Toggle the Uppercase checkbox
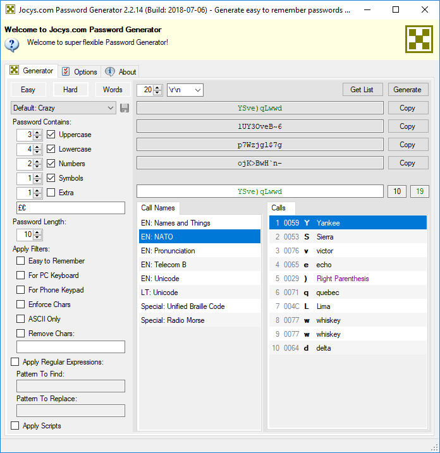The height and width of the screenshot is (453, 440). point(51,135)
